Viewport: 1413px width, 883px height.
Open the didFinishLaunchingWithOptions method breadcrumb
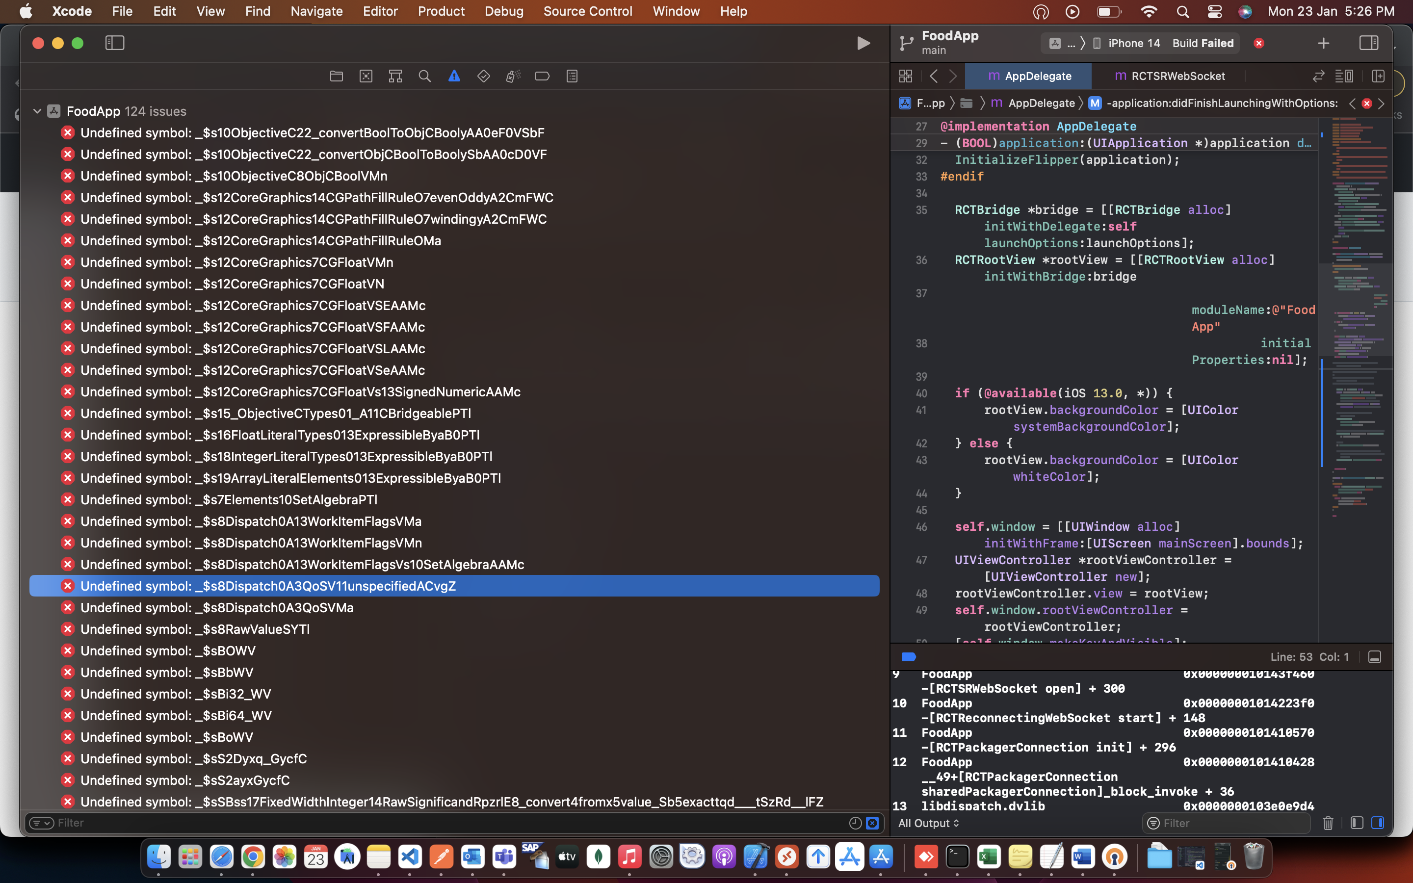tap(1213, 104)
